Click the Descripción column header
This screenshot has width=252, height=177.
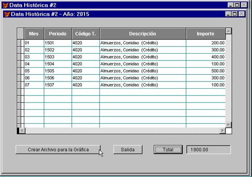143,34
